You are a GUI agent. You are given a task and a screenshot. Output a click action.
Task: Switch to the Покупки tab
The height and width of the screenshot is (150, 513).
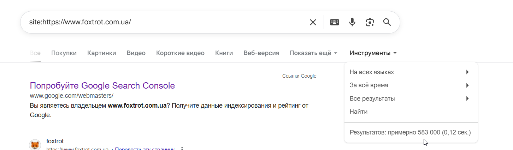64,53
